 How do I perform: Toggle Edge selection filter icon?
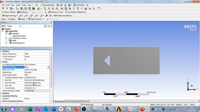tap(26, 9)
